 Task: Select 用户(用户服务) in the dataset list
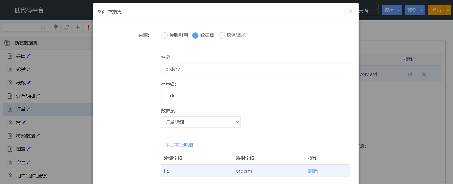coord(32,176)
